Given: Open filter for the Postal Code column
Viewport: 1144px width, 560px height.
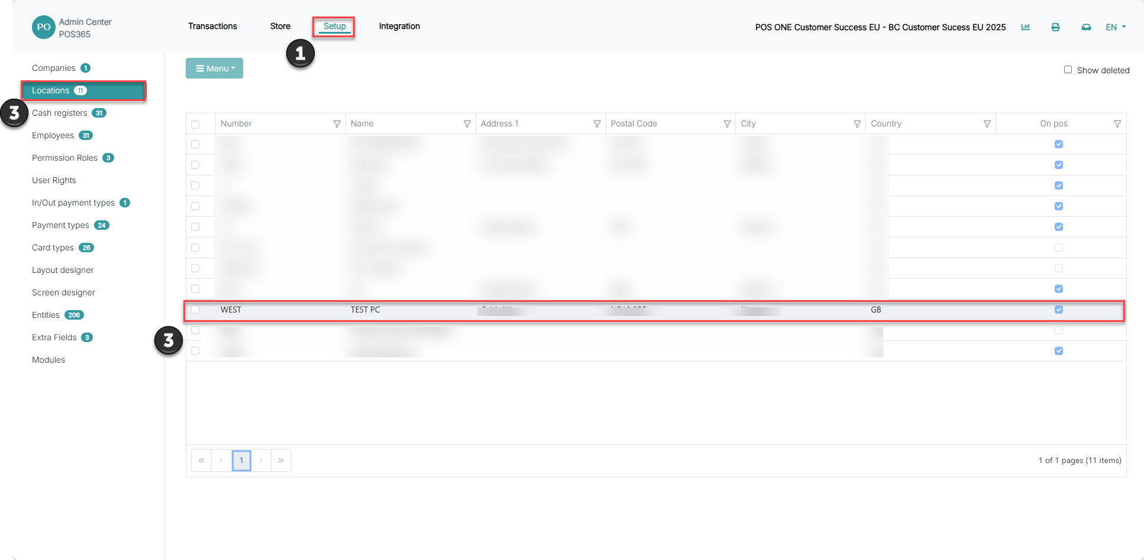Looking at the screenshot, I should 727,124.
